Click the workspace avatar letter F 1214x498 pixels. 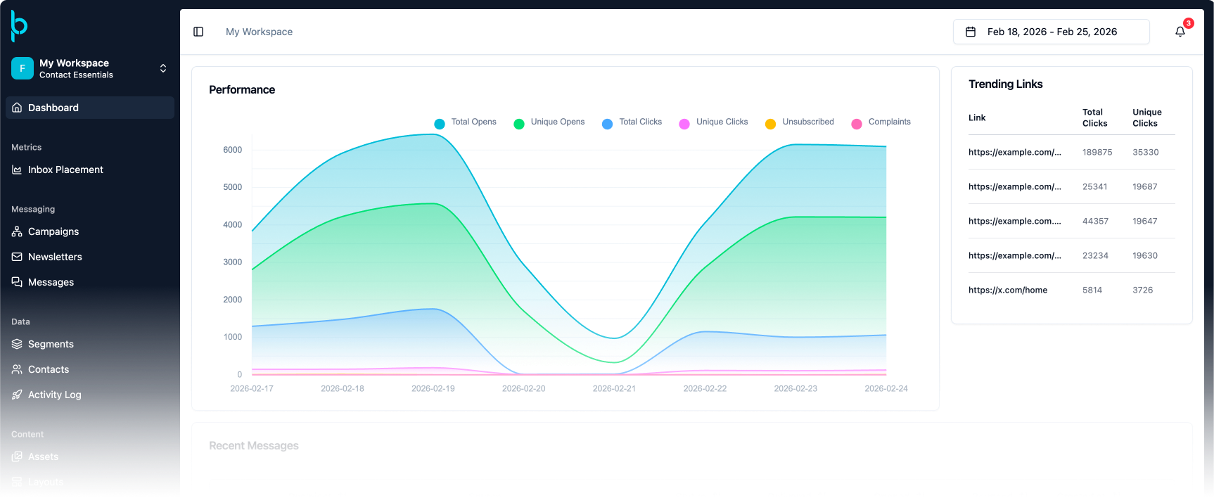[x=23, y=68]
